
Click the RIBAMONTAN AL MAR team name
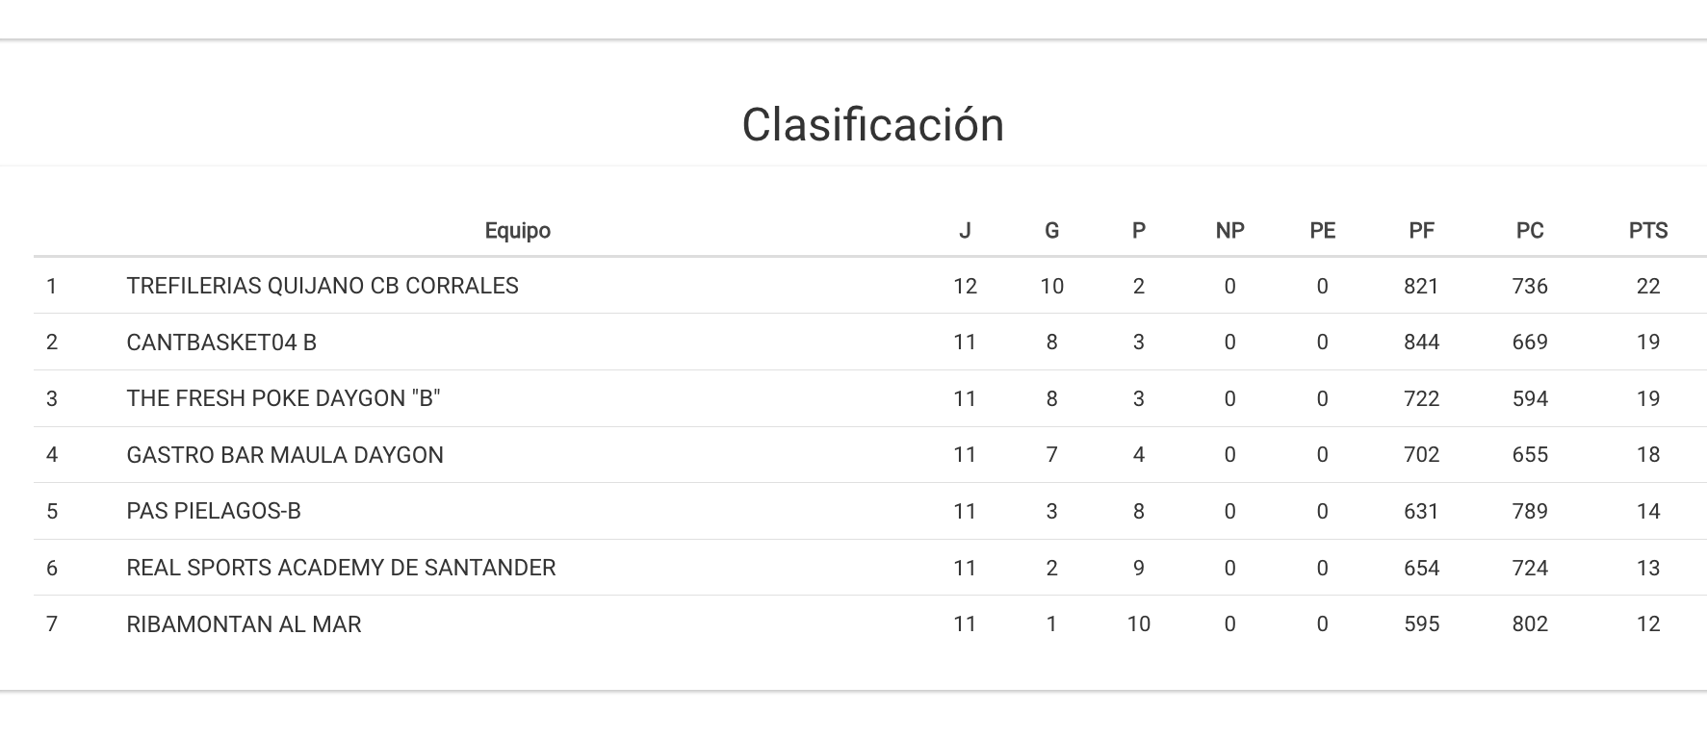(244, 624)
